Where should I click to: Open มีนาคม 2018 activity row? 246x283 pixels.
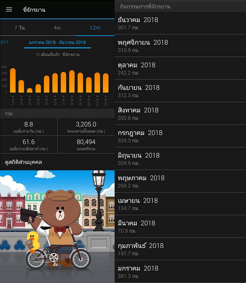tap(180, 226)
